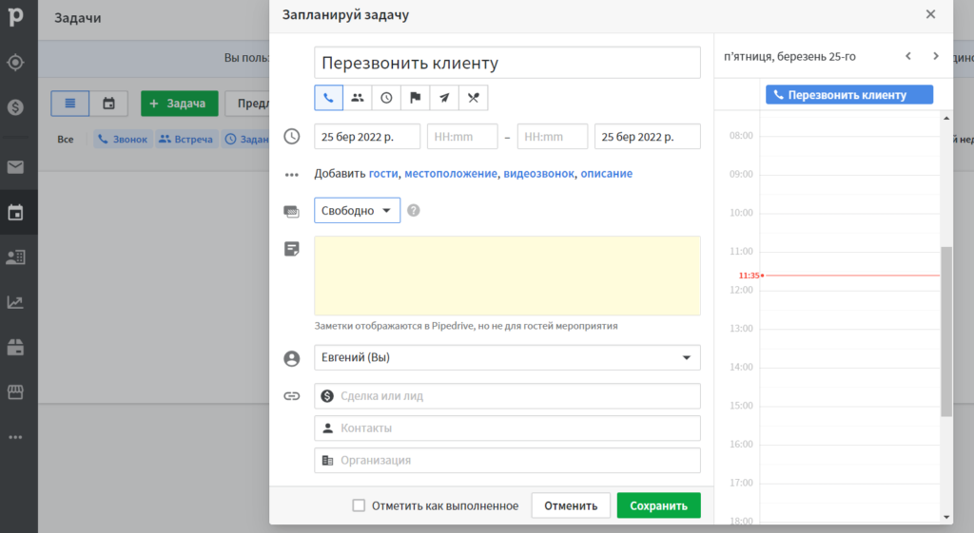
Task: Open the Свободно availability dropdown
Action: 358,210
